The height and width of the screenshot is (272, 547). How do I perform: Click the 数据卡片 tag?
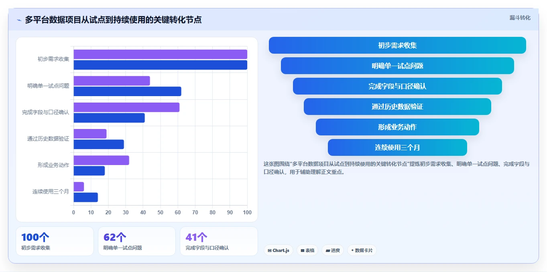click(362, 250)
